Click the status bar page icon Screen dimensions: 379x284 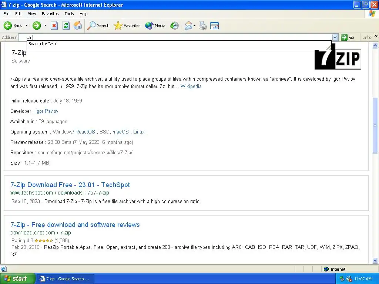[x=4, y=269]
